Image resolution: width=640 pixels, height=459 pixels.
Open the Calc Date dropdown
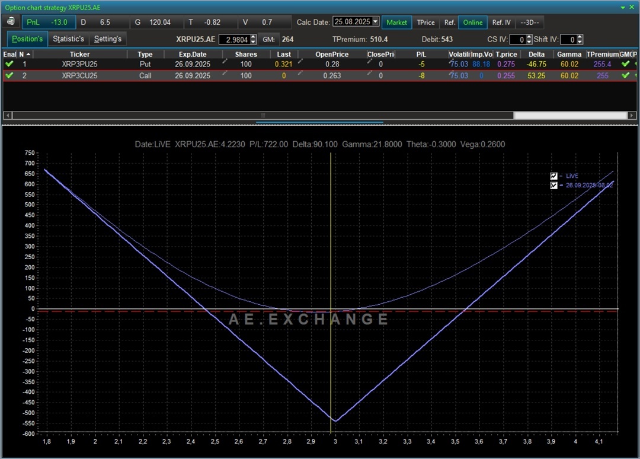point(376,21)
